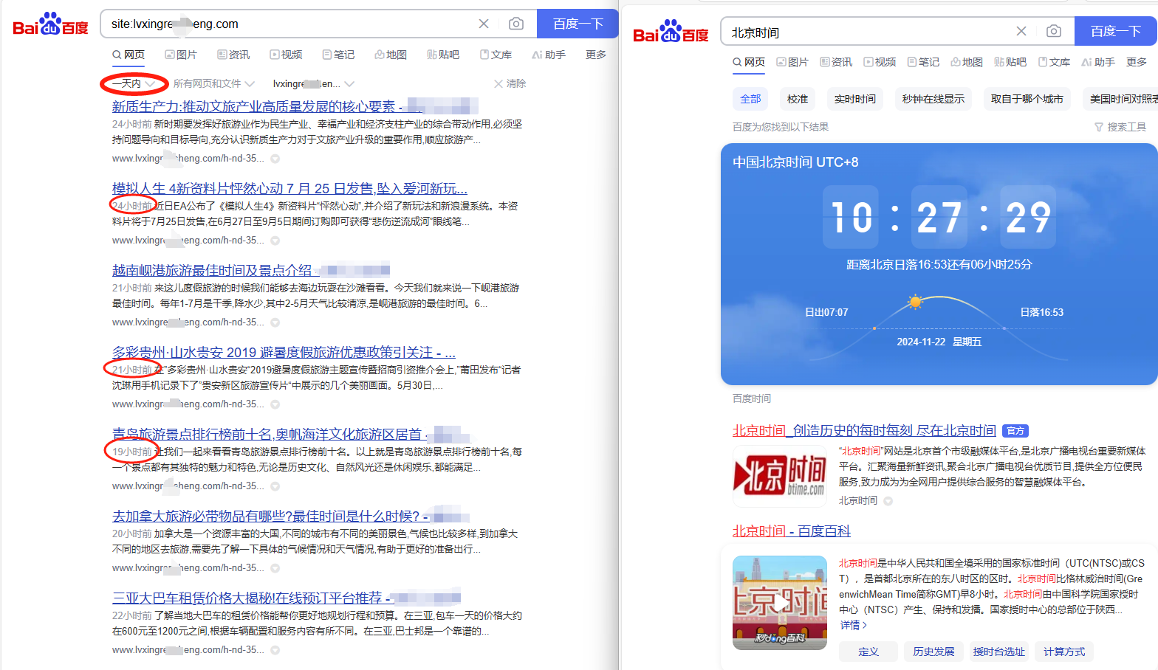The height and width of the screenshot is (670, 1158).
Task: Open result 多彩贵州·山水贵安 2019
Action: (x=284, y=352)
